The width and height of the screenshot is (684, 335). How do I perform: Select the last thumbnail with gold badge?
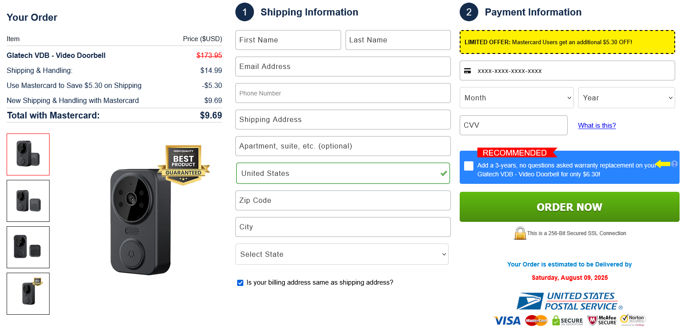[x=28, y=293]
